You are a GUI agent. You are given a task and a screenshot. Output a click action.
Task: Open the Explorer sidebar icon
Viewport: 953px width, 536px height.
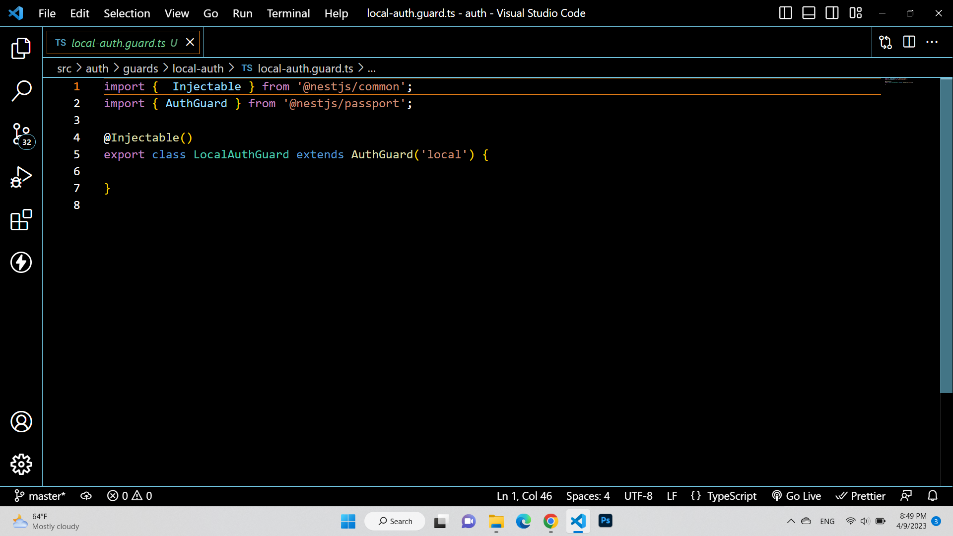point(21,48)
